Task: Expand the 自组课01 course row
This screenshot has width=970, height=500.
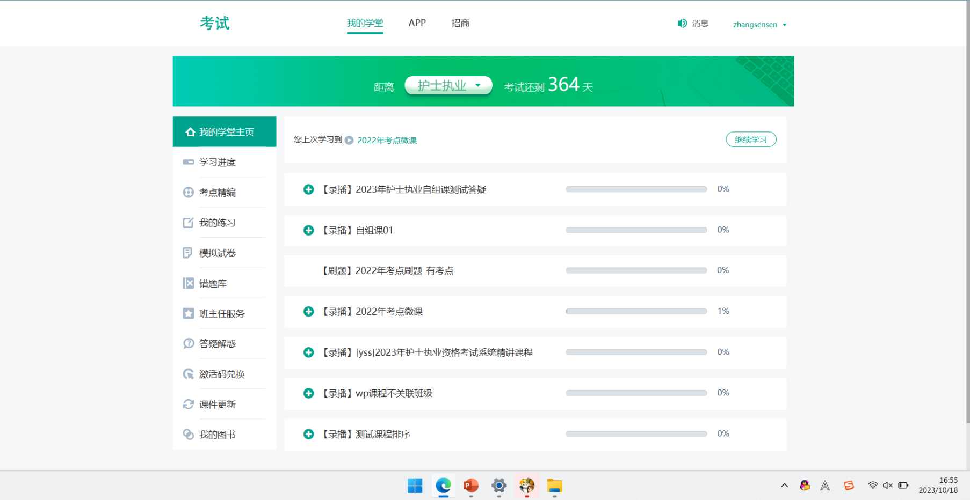Action: [308, 230]
